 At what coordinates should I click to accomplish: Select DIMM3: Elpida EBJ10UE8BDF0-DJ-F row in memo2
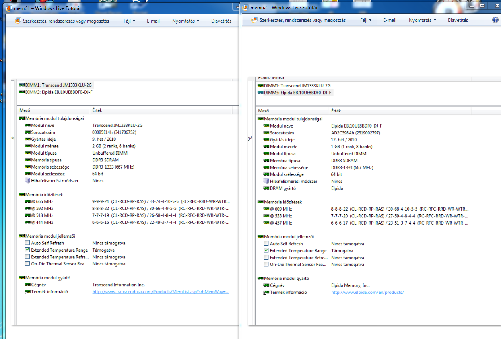point(295,93)
